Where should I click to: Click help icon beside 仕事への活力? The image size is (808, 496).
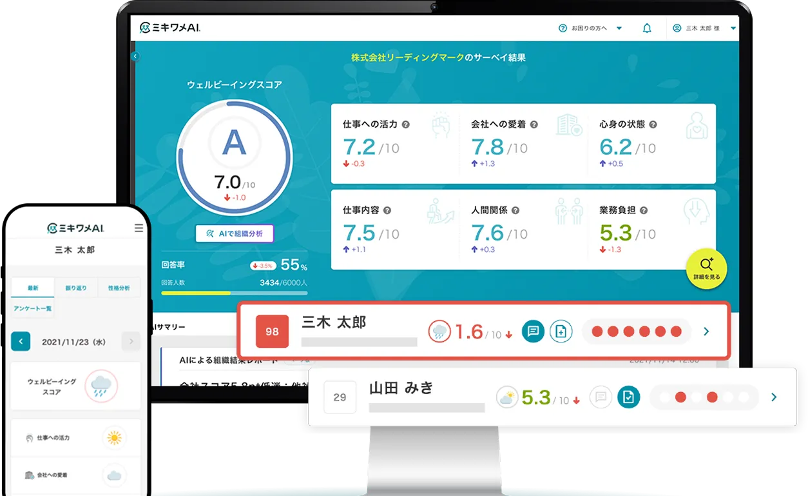[406, 124]
